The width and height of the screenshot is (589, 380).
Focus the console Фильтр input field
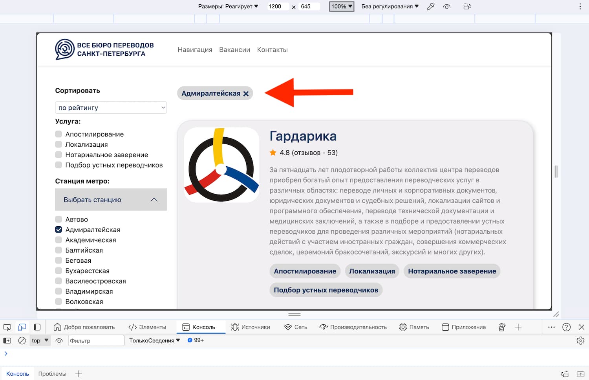97,340
